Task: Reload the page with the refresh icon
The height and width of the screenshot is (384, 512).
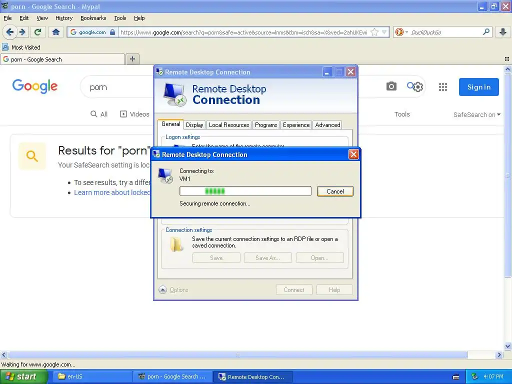Action: pos(37,32)
